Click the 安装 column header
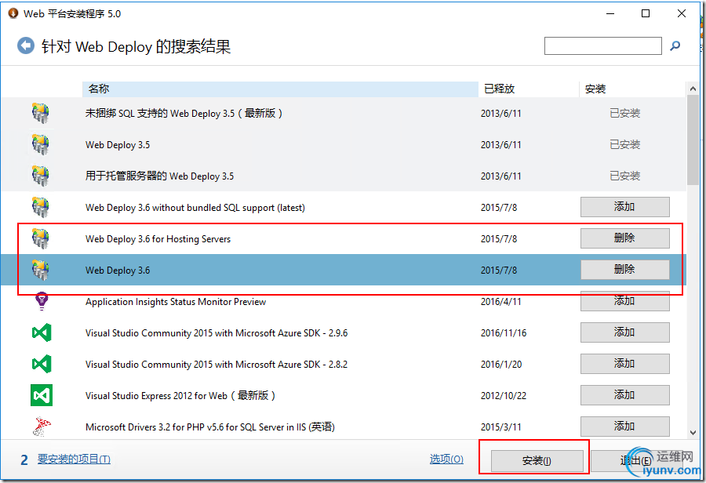 pyautogui.click(x=632, y=89)
